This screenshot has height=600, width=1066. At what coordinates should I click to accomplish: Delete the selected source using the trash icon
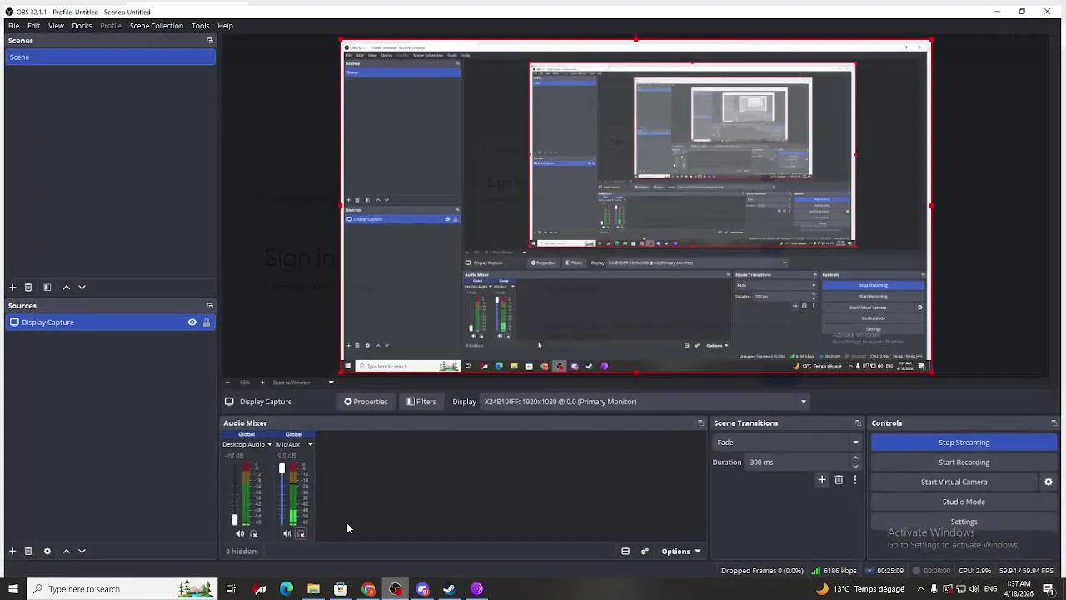click(x=28, y=551)
